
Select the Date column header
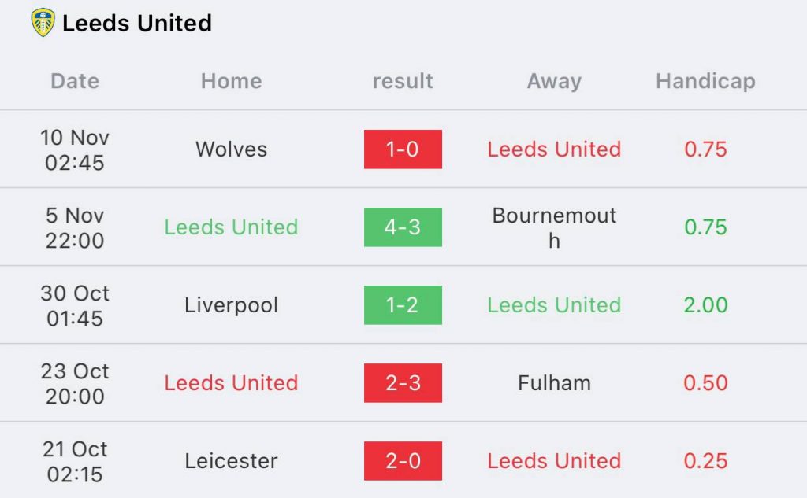click(75, 81)
